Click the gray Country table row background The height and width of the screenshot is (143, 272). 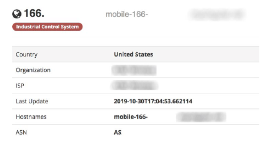pos(136,54)
